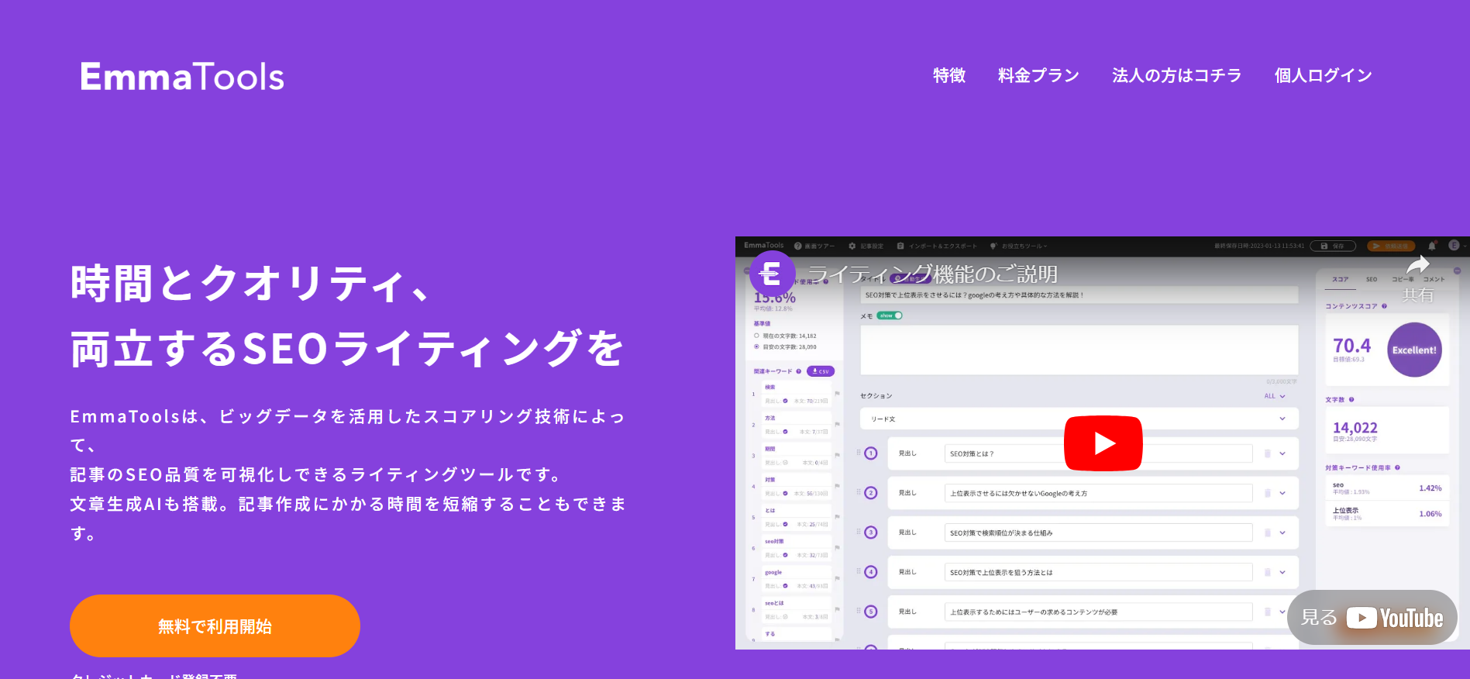Click heading field SEO対策で検索順位が決まる仕組み

[1098, 533]
